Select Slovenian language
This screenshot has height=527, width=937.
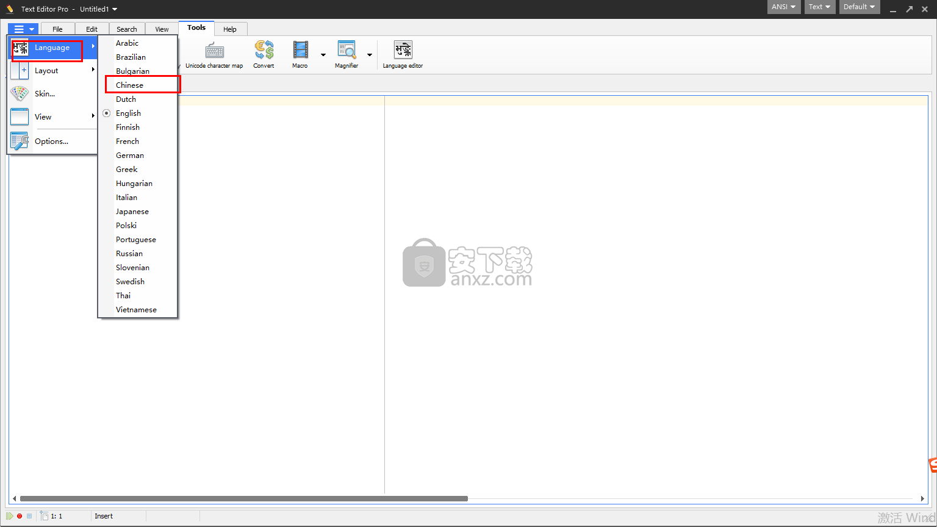click(x=138, y=268)
